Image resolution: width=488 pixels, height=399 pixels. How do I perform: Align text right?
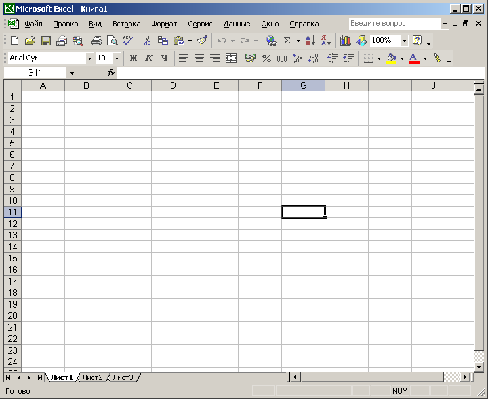pyautogui.click(x=215, y=58)
